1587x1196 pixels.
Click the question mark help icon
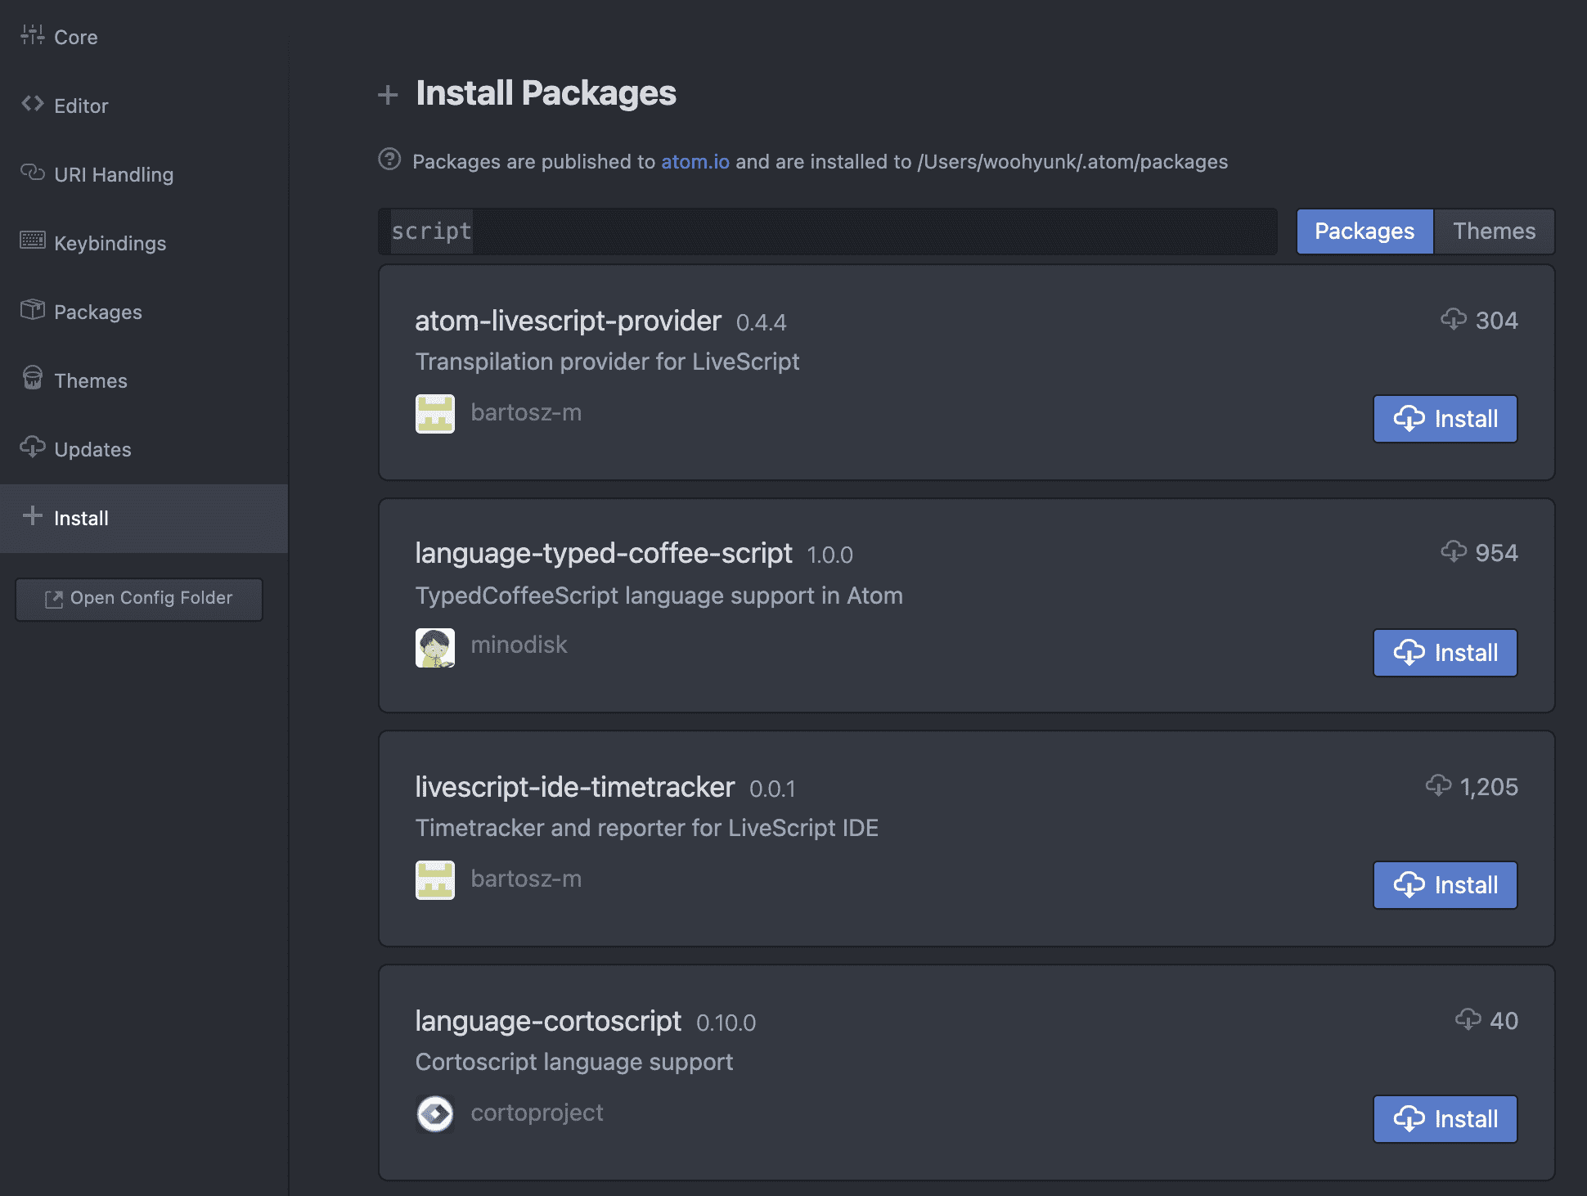click(389, 159)
